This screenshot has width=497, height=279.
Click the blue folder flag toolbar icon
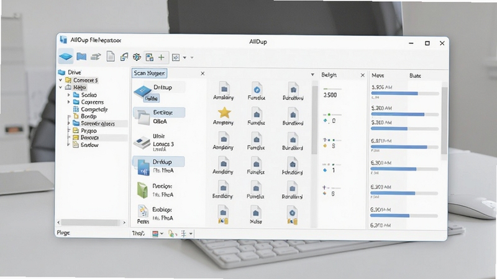[x=81, y=56]
